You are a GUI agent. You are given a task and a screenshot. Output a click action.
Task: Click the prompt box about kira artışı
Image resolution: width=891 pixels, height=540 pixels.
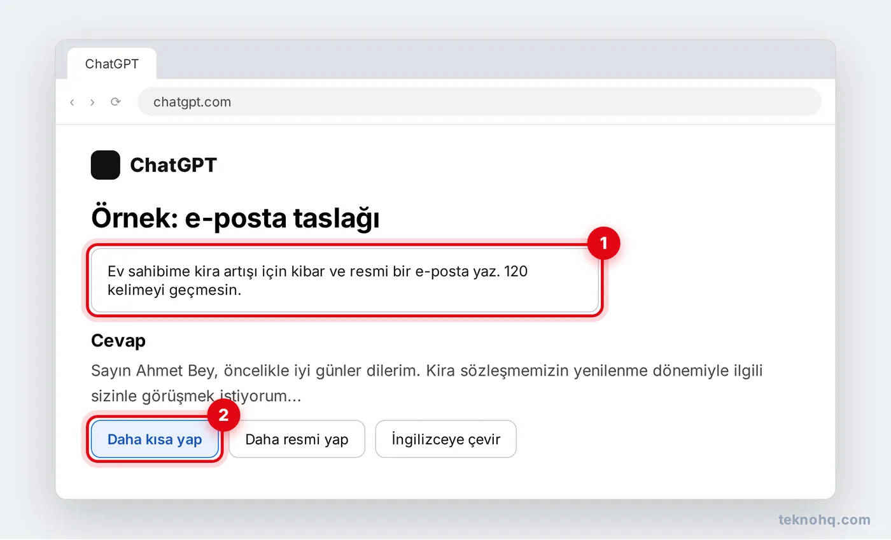(x=345, y=281)
